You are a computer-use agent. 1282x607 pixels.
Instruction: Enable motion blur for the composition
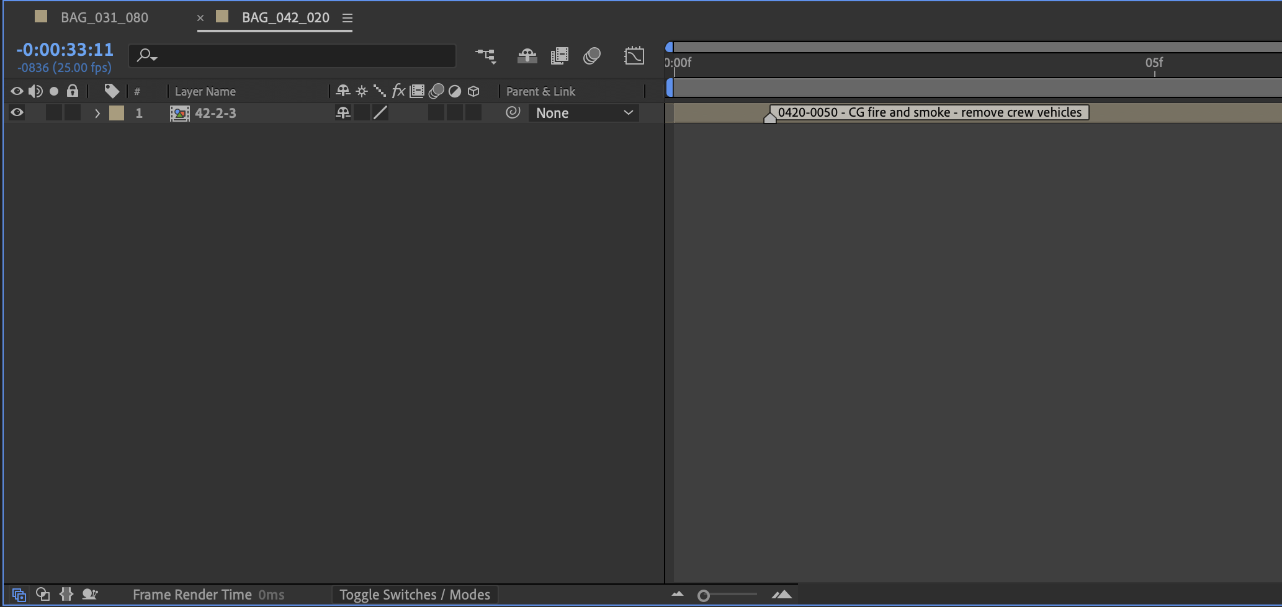pyautogui.click(x=592, y=56)
